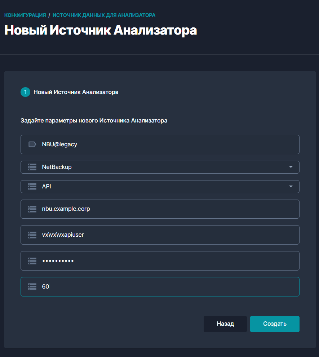Viewport: 319px width, 357px height.
Task: Click the server icon beside nbu.example.corp
Action: click(32, 209)
